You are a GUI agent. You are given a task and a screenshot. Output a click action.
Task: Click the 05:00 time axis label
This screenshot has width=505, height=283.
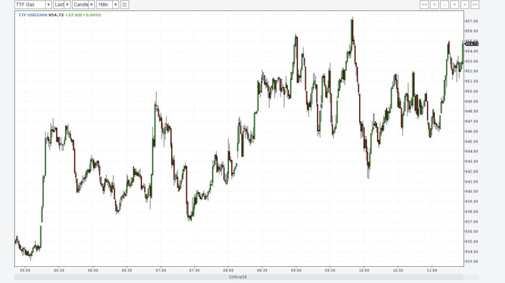click(25, 271)
